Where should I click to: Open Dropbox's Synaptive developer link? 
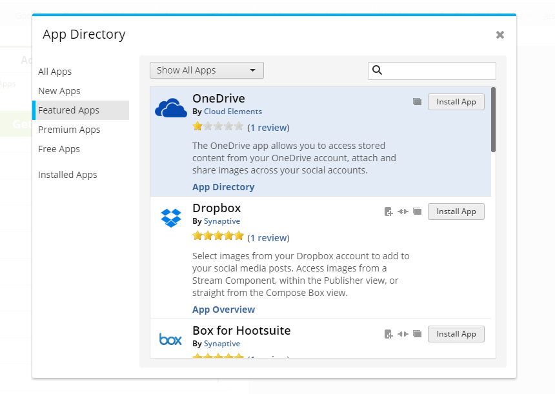pos(222,221)
